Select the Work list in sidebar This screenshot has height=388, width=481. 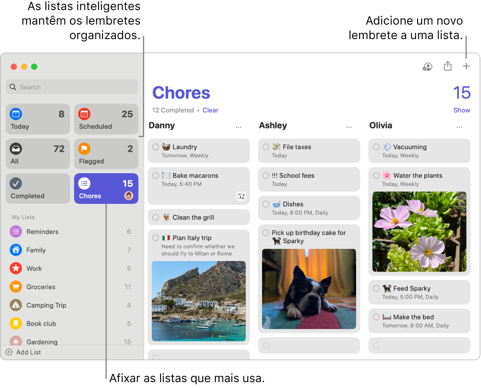72,268
